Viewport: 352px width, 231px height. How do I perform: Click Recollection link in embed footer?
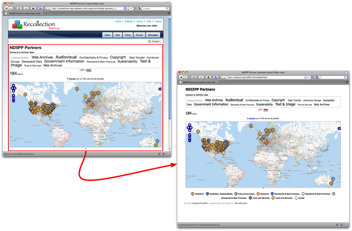coord(241,203)
